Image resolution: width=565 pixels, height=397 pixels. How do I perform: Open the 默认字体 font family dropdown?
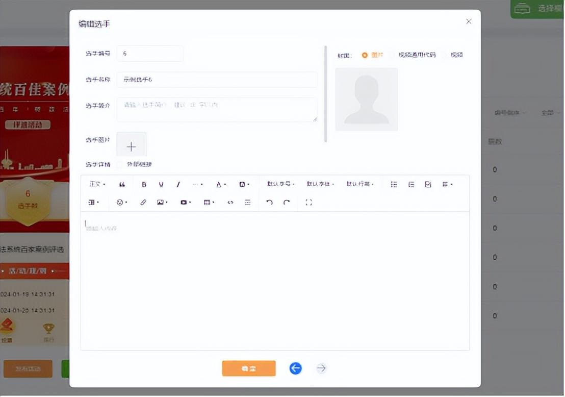pyautogui.click(x=320, y=184)
